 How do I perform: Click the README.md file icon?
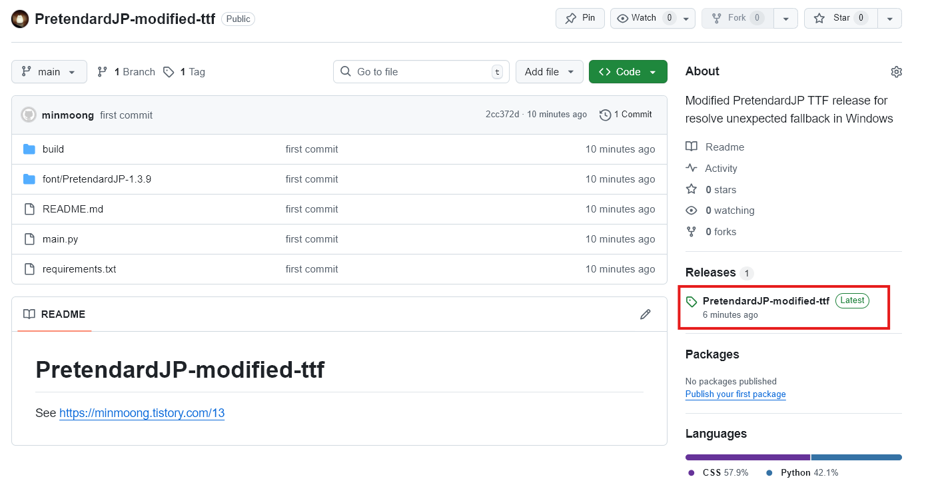29,209
